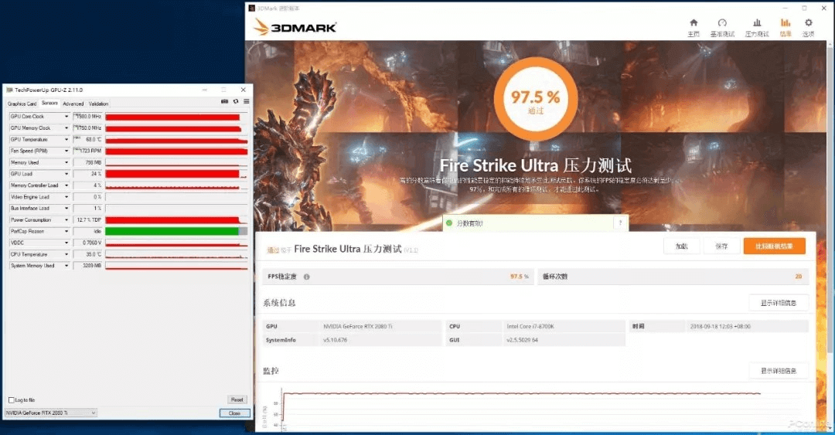Click the Load (加载) button
Image resolution: width=835 pixels, height=435 pixels.
click(682, 246)
